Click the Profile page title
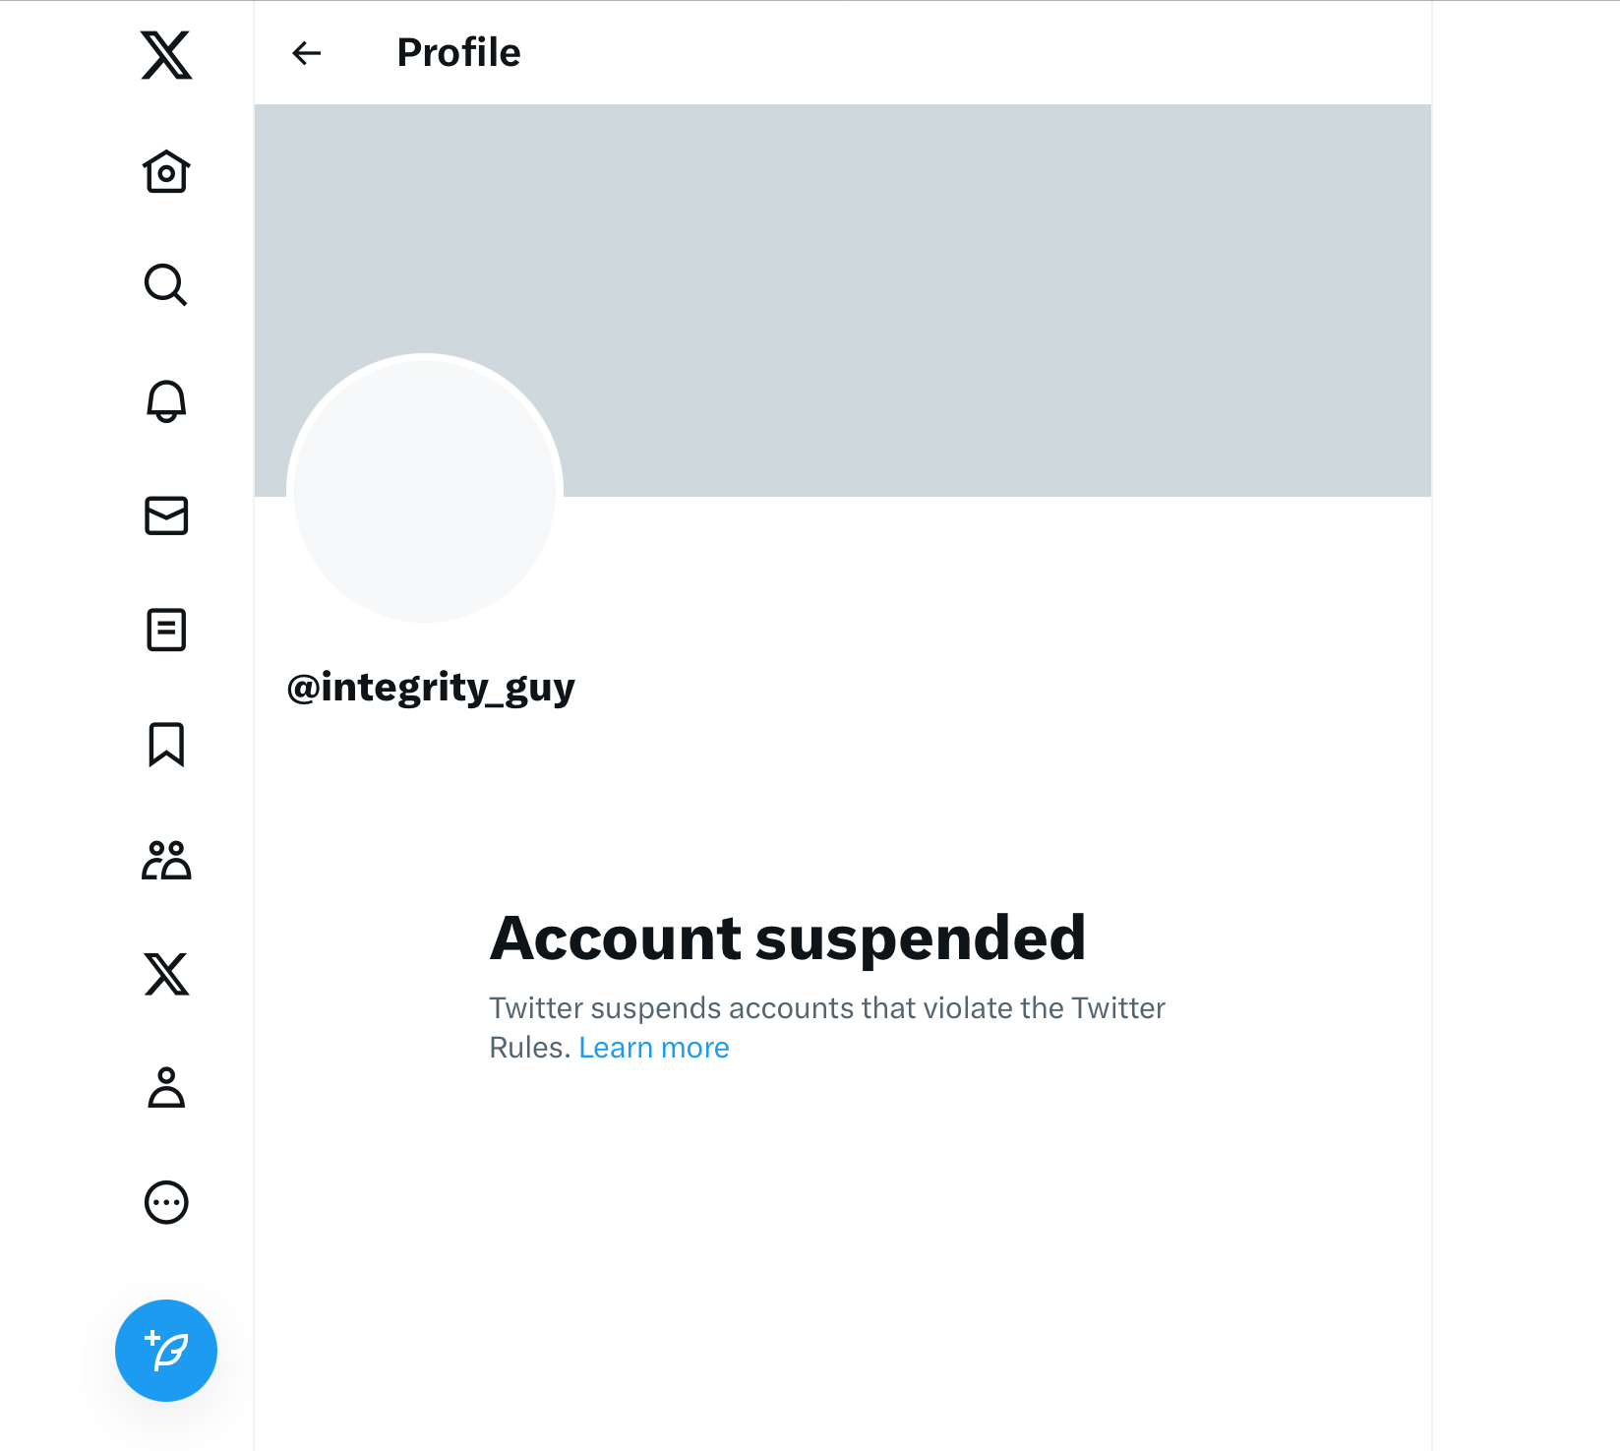The height and width of the screenshot is (1451, 1620). (458, 53)
